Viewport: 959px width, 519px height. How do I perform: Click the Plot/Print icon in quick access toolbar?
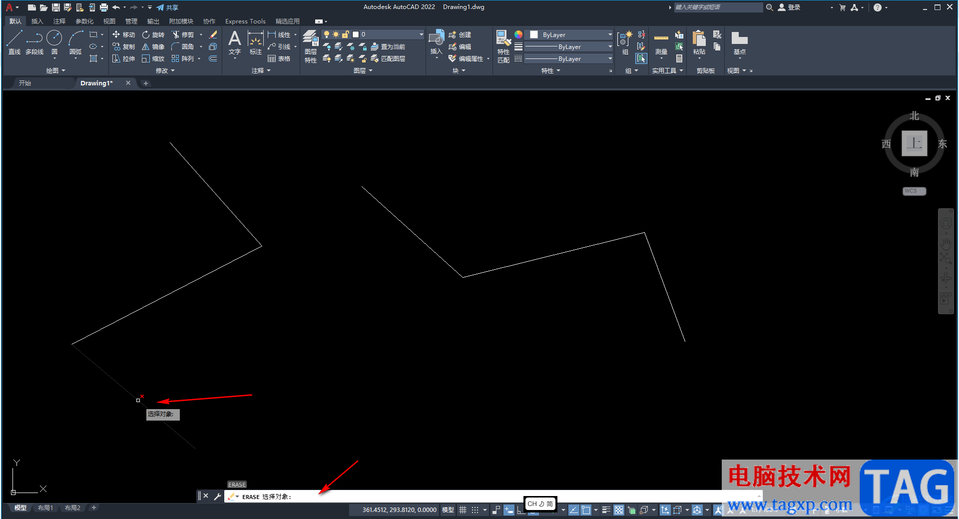pos(104,7)
